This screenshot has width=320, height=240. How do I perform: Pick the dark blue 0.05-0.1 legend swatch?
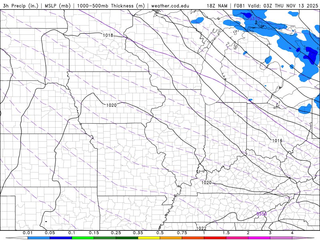61,238
